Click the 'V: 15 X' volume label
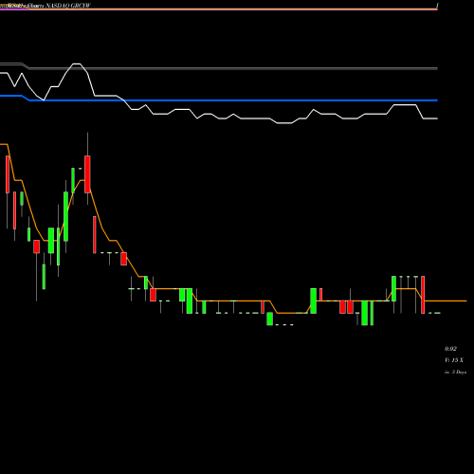The width and height of the screenshot is (474, 474). tap(454, 360)
